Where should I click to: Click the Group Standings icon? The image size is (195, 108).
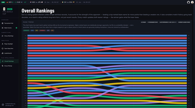(3, 36)
